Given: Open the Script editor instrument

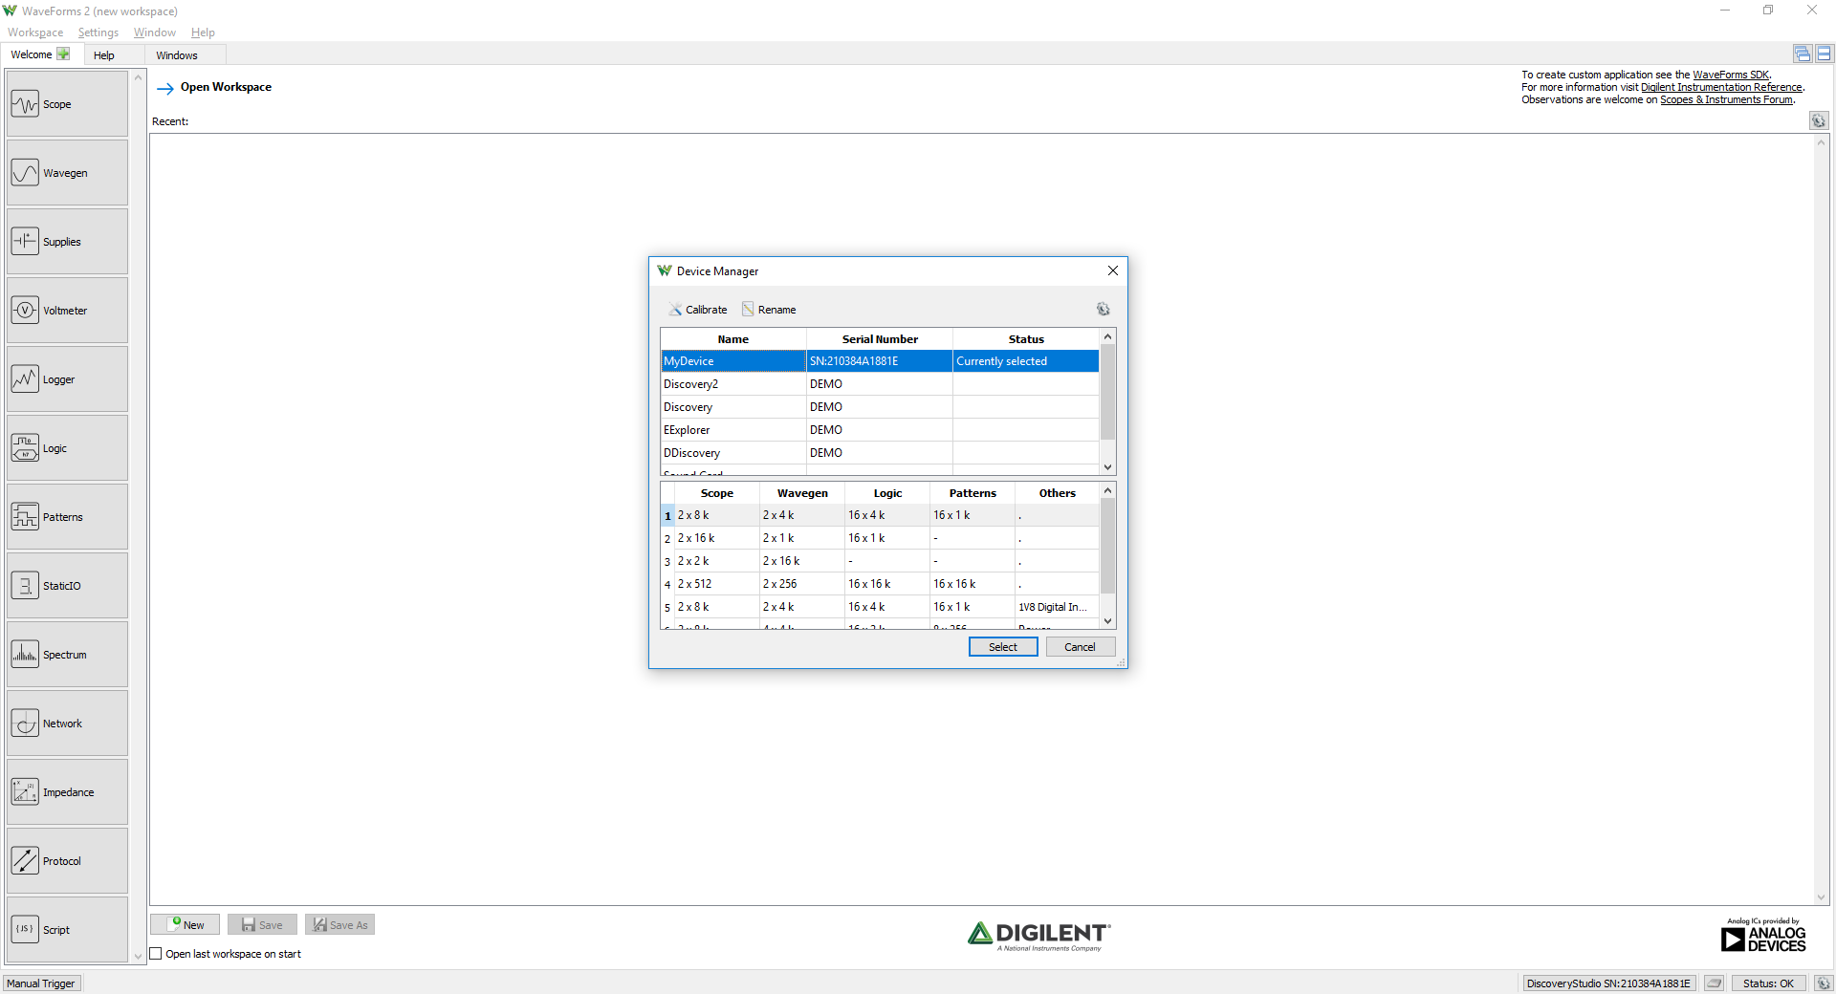Looking at the screenshot, I should (67, 930).
